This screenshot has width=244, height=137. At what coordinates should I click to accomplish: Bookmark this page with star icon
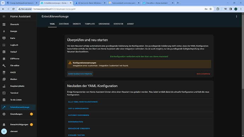(x=210, y=9)
